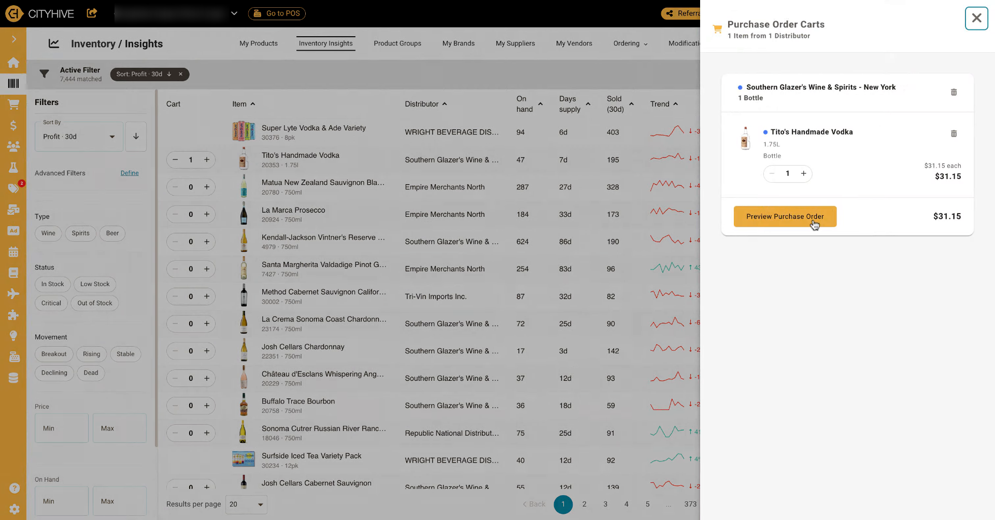Toggle the Spirits type filter
This screenshot has height=520, width=995.
80,233
